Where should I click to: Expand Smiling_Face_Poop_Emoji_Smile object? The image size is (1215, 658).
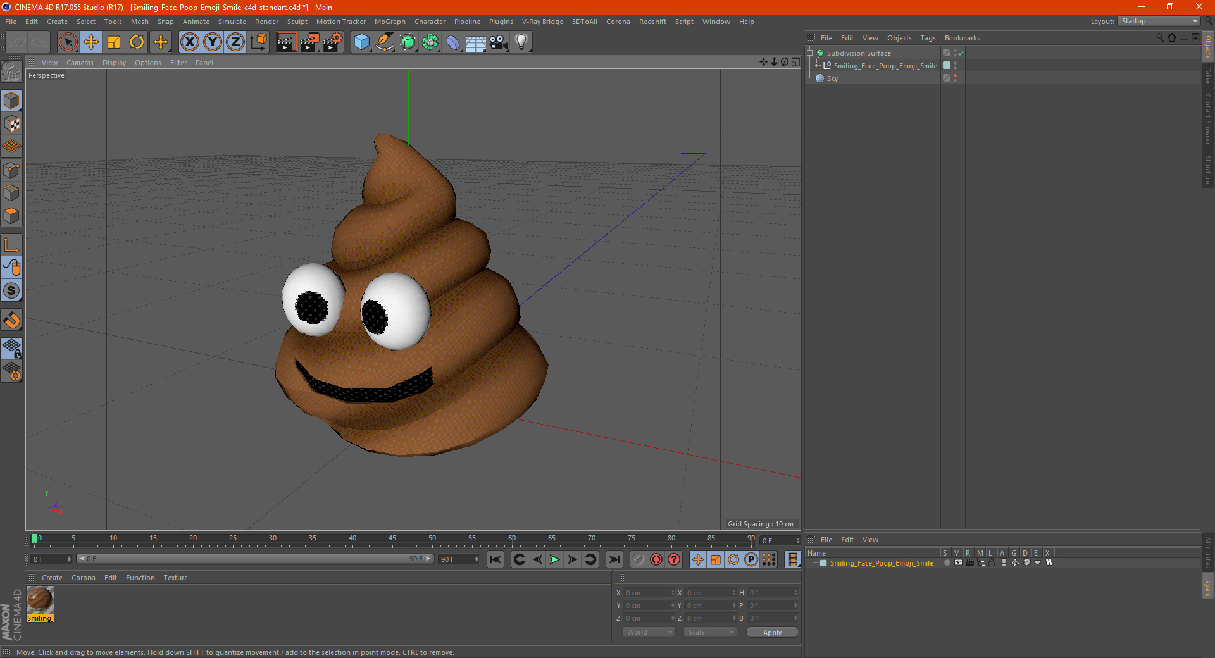[817, 65]
